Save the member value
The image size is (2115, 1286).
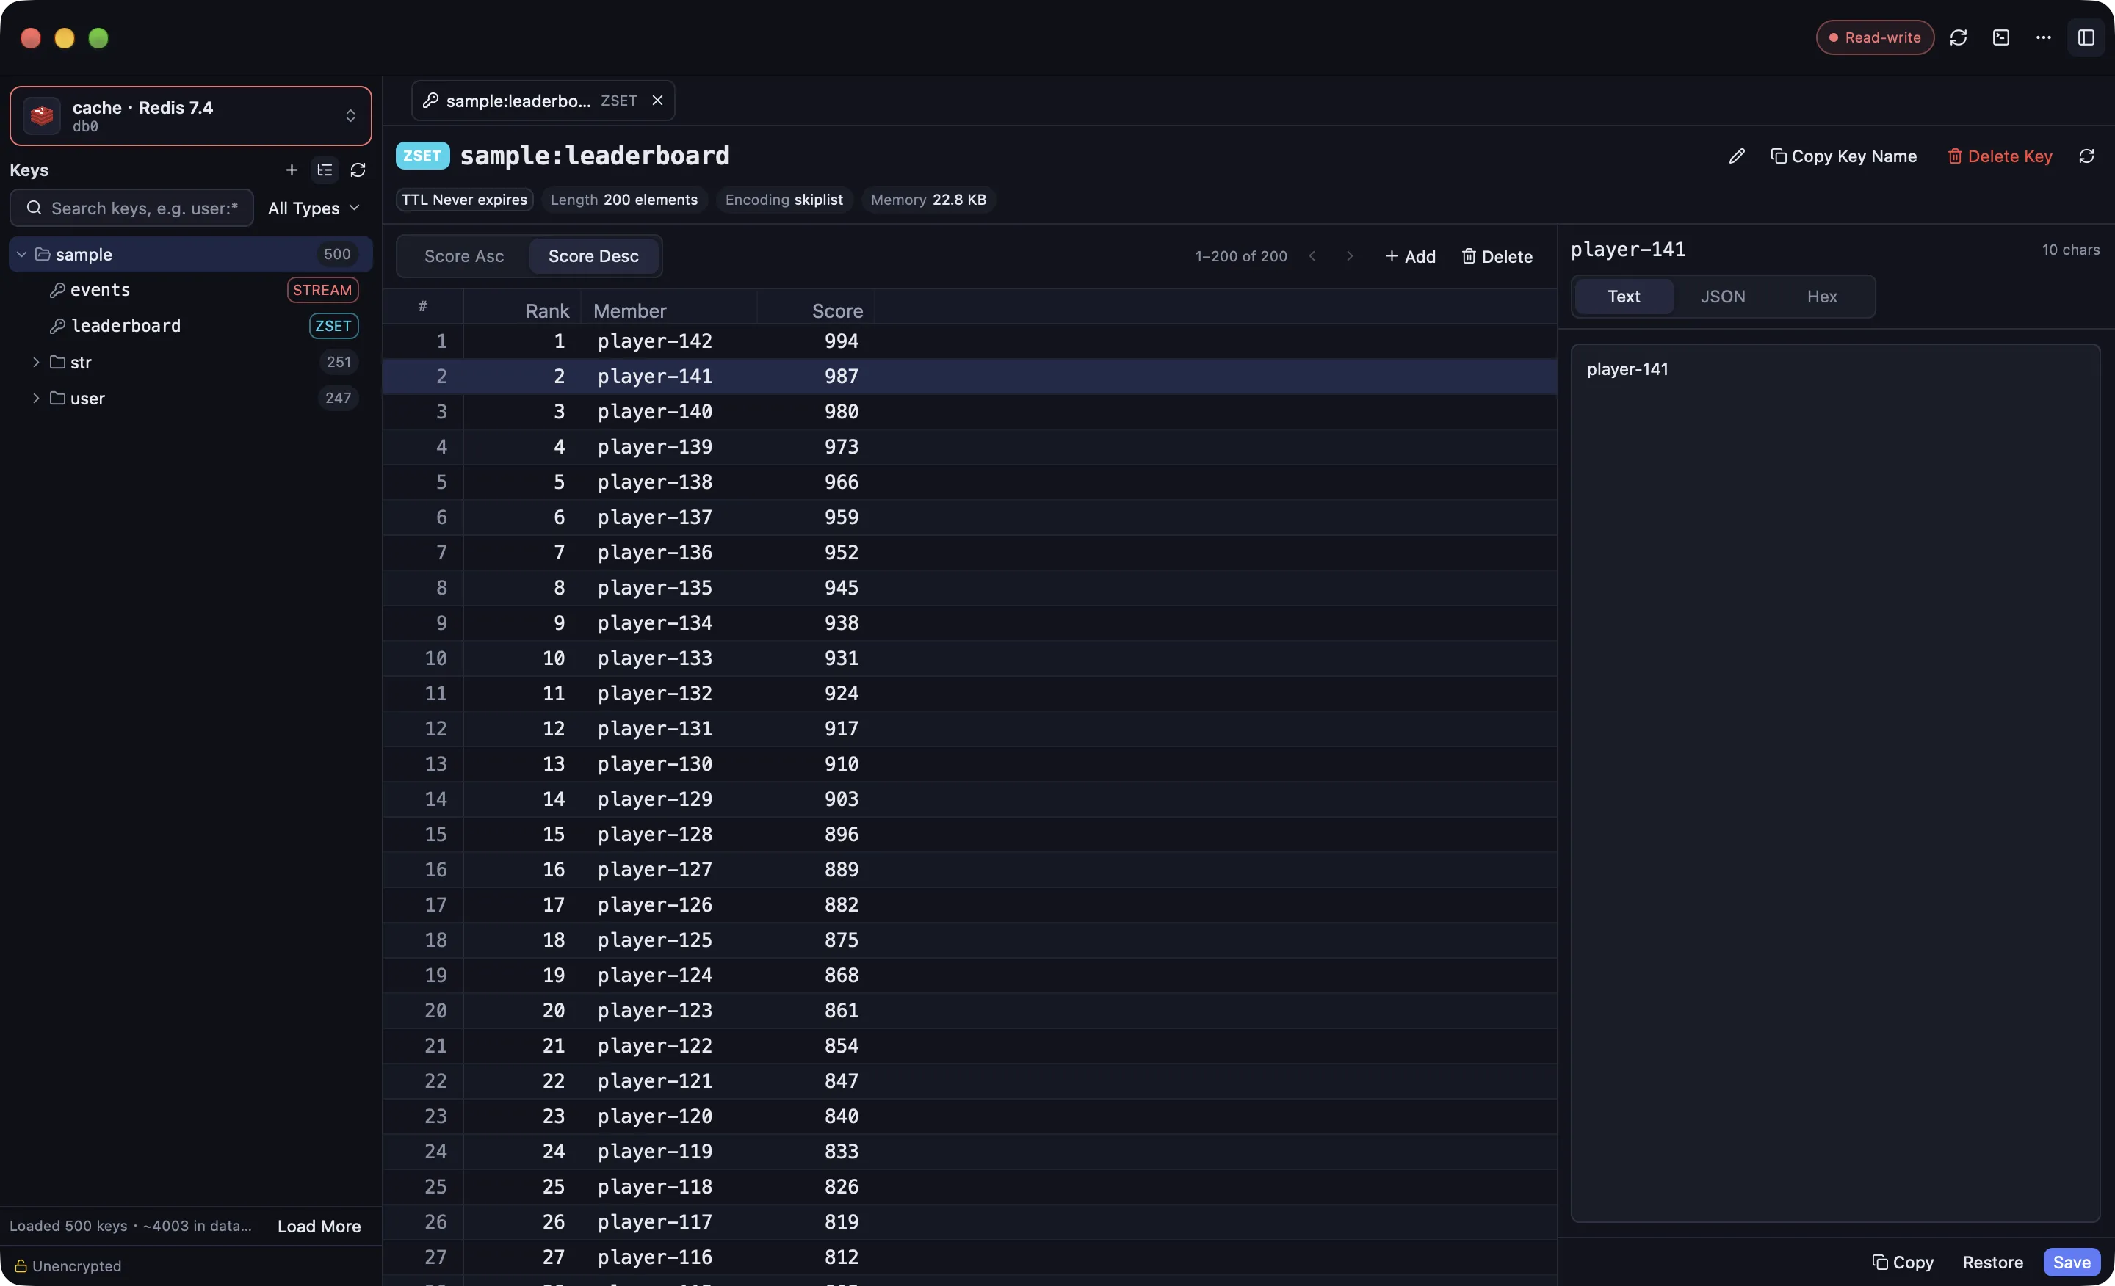pyautogui.click(x=2071, y=1263)
